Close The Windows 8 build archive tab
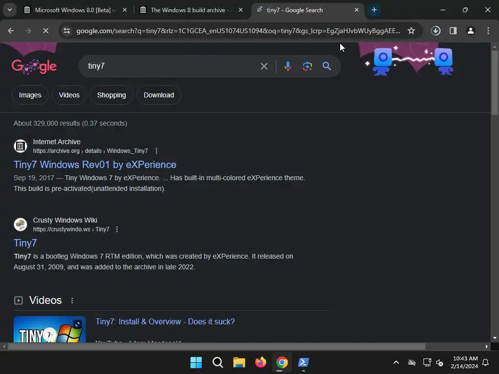The width and height of the screenshot is (499, 374). pyautogui.click(x=241, y=10)
